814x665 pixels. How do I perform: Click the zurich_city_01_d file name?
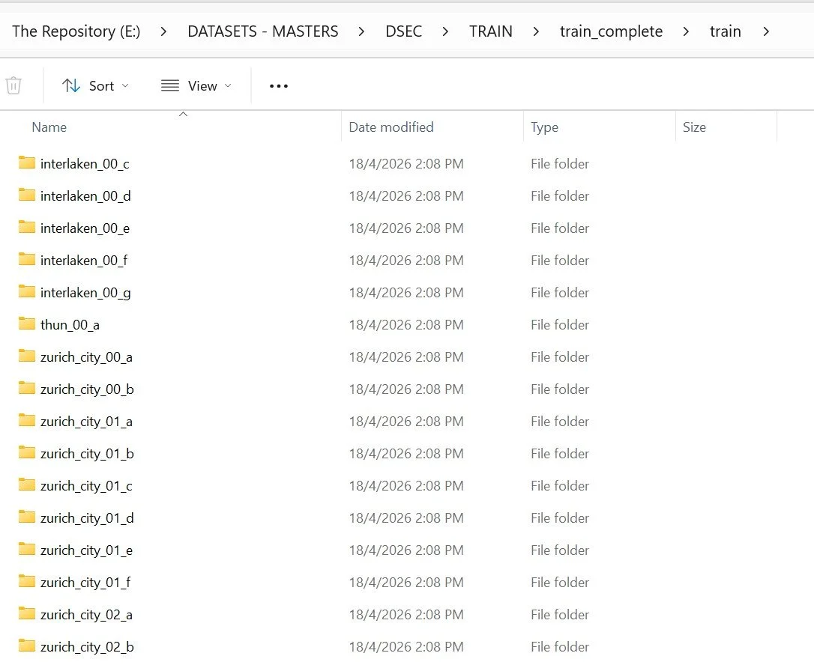coord(87,518)
